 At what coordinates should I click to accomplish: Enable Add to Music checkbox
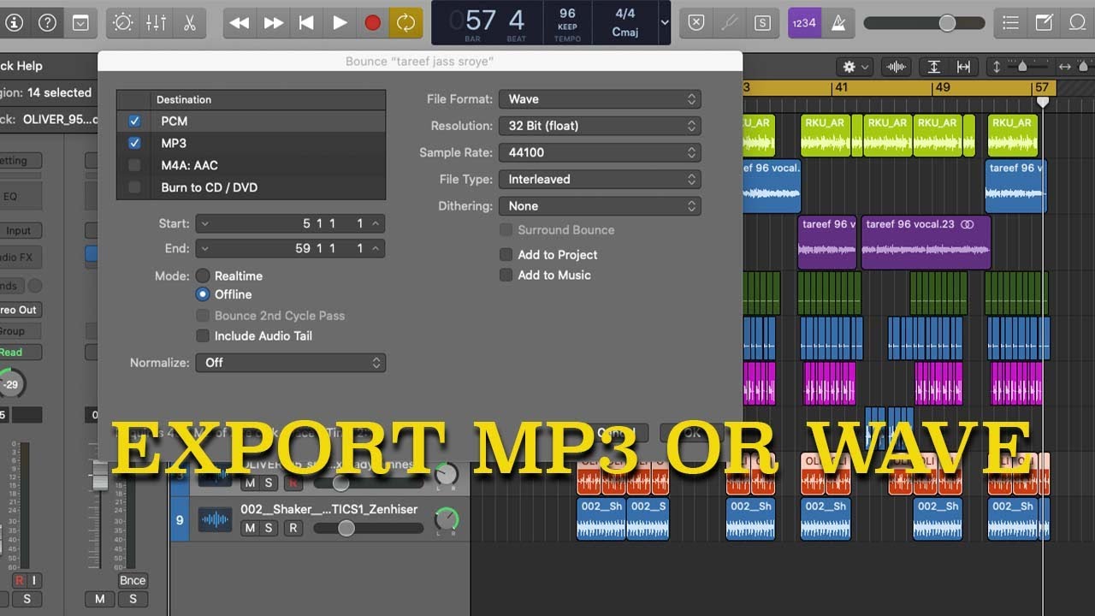pyautogui.click(x=506, y=275)
